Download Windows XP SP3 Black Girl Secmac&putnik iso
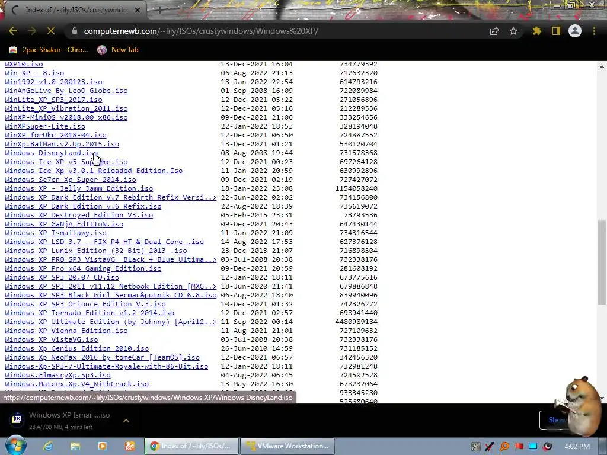Screen dimensions: 607x455 click(110, 295)
